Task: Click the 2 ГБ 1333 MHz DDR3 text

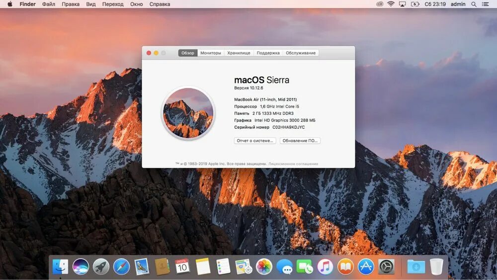Action: tap(273, 113)
